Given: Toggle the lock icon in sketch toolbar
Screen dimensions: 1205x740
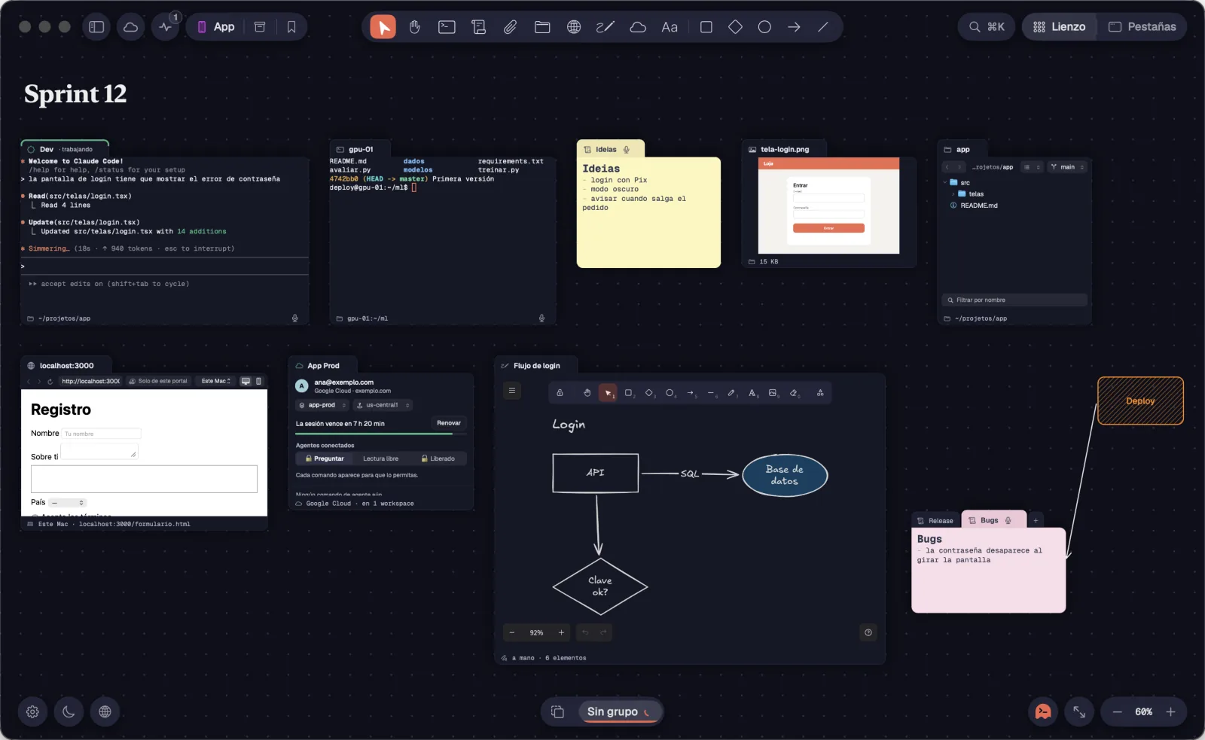Looking at the screenshot, I should [x=560, y=392].
